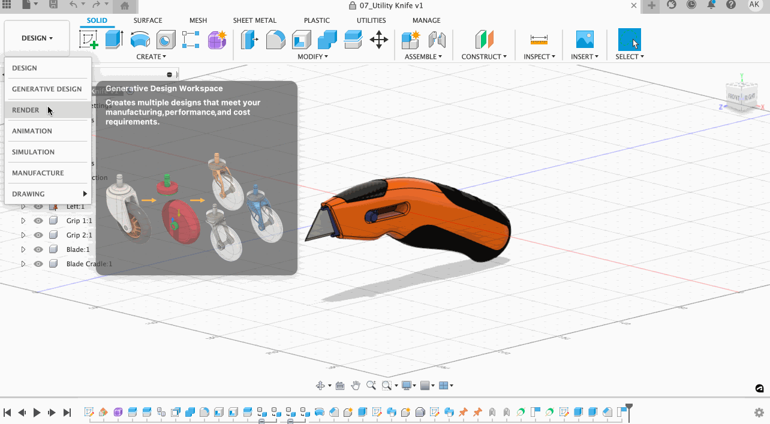Image resolution: width=770 pixels, height=424 pixels.
Task: Open the Measure tool under Inspect
Action: click(539, 40)
